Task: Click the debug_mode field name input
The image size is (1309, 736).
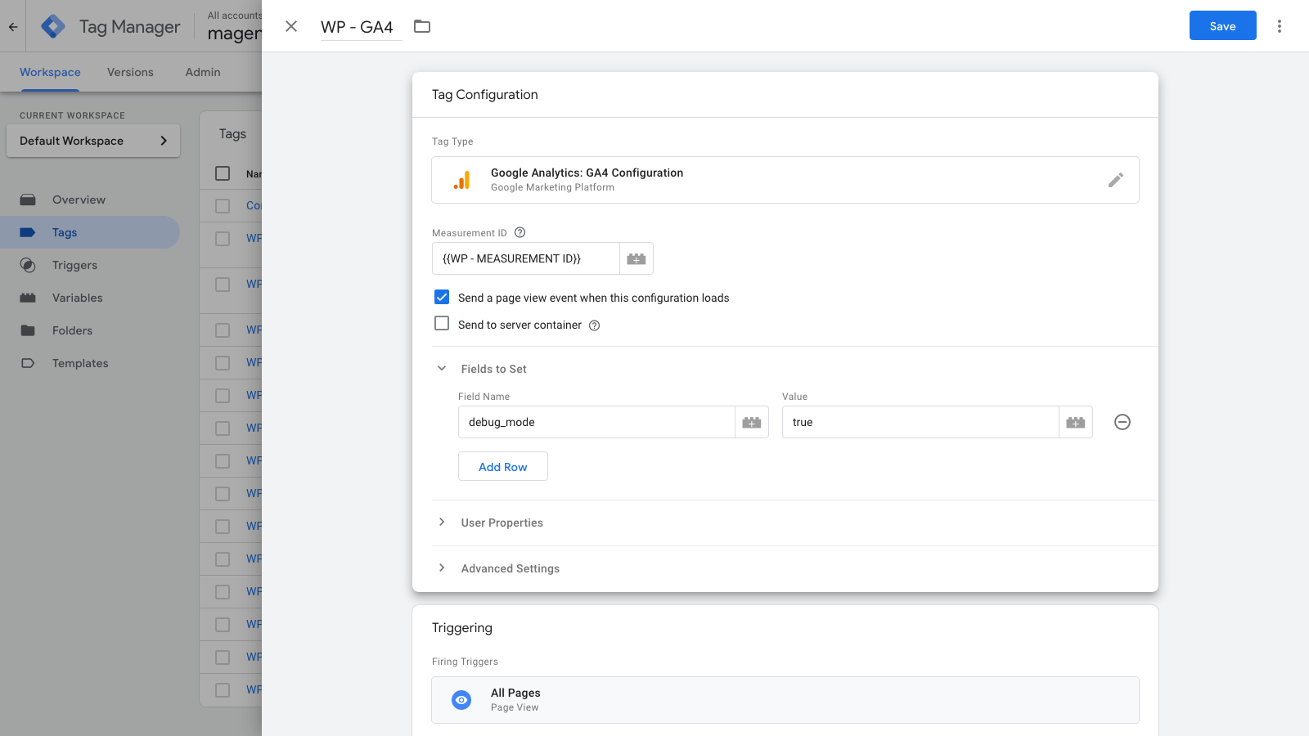Action: click(596, 422)
